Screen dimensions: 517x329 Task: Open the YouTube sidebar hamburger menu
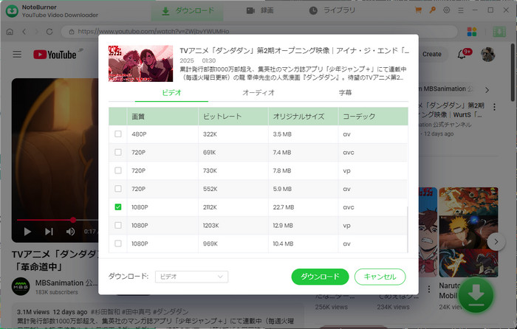pos(17,54)
